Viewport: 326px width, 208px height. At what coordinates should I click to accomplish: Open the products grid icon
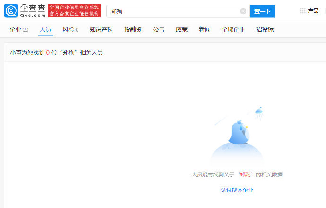303,11
